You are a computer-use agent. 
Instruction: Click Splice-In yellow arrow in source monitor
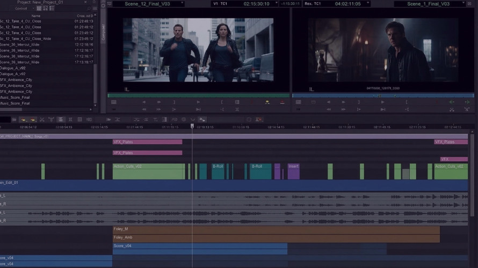[267, 102]
